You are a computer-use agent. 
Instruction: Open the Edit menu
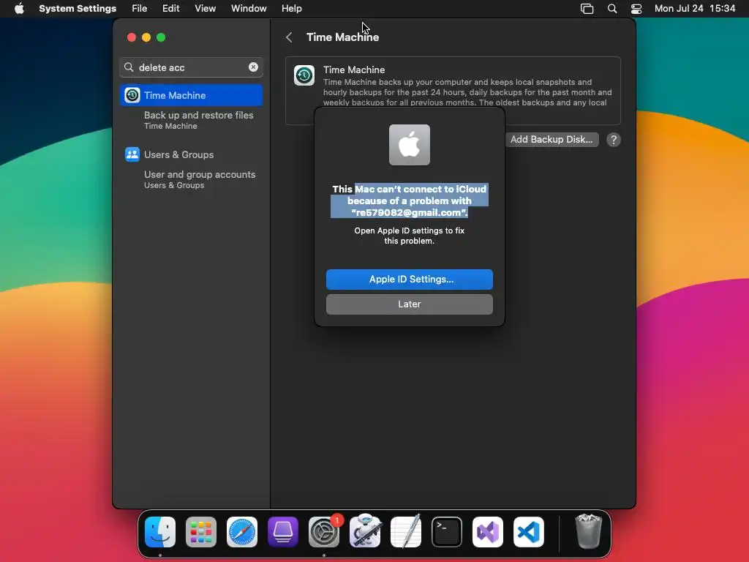(170, 9)
